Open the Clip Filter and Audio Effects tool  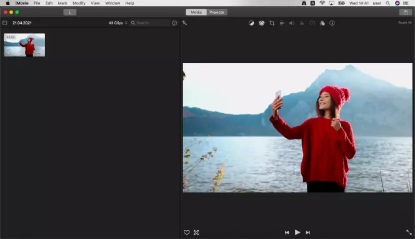(x=322, y=23)
